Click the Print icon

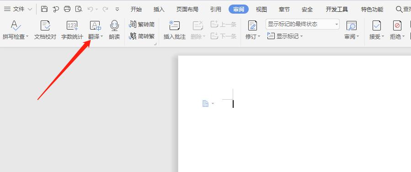tap(67, 9)
